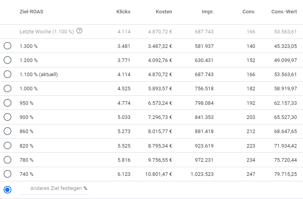Choose the 860 % Ziel-ROAS option
Screen dimensions: 303x199
pyautogui.click(x=7, y=131)
